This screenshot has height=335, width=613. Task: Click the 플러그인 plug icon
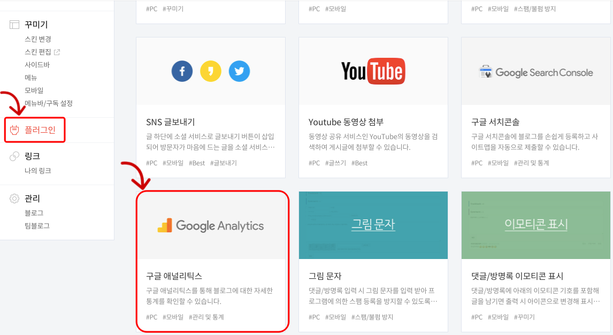point(14,130)
